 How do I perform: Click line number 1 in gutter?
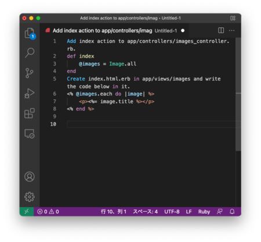coord(55,41)
